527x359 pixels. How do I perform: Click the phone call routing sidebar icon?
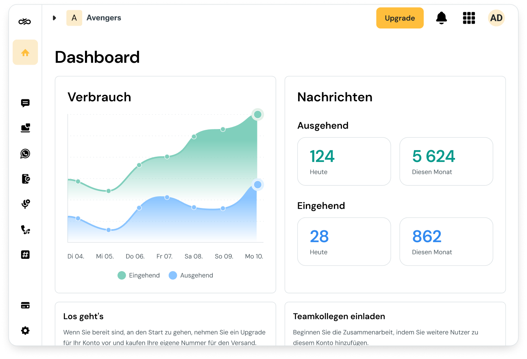[25, 230]
